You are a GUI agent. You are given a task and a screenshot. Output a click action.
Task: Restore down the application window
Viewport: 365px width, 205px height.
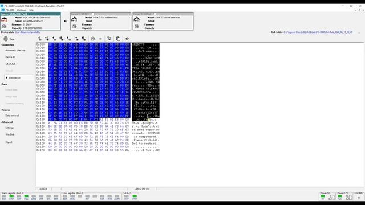pos(351,6)
